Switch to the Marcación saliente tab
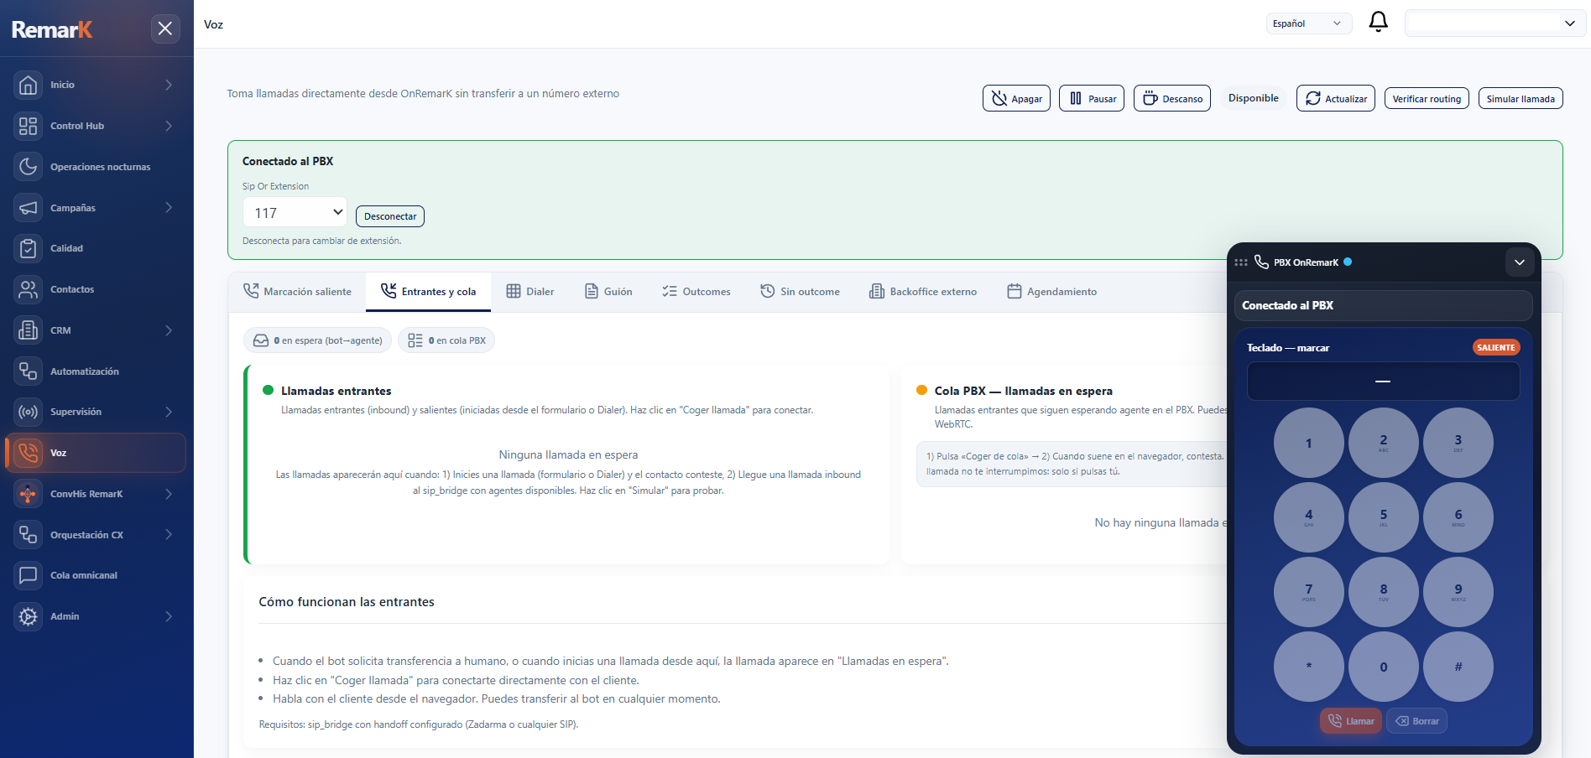 point(297,292)
